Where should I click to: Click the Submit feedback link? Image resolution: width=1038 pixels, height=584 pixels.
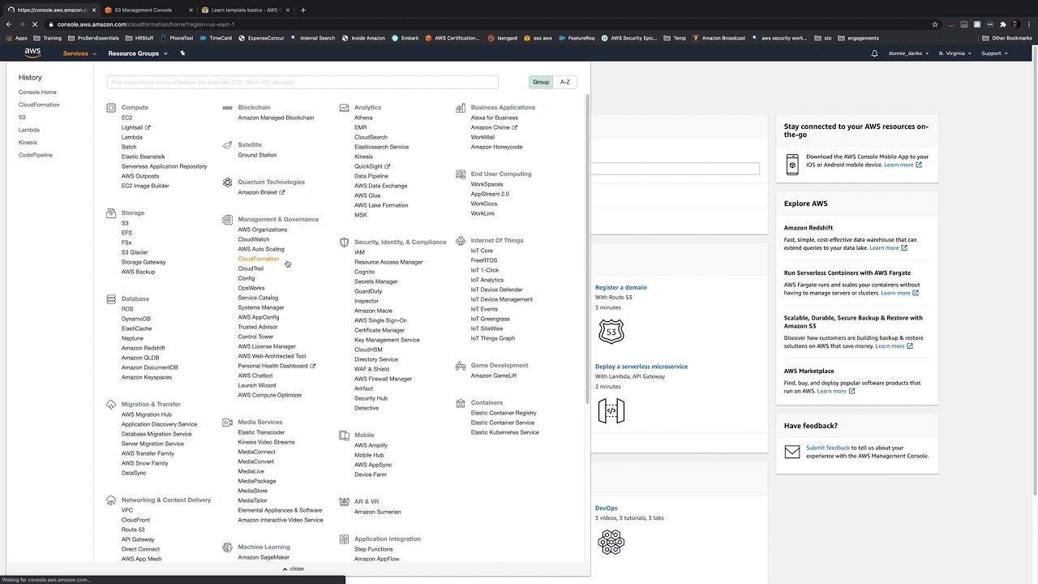click(x=828, y=448)
